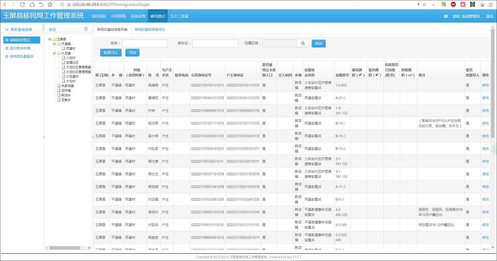This screenshot has height=261, width=497.
Task: Click the 批量导入 button
Action: [x=111, y=53]
